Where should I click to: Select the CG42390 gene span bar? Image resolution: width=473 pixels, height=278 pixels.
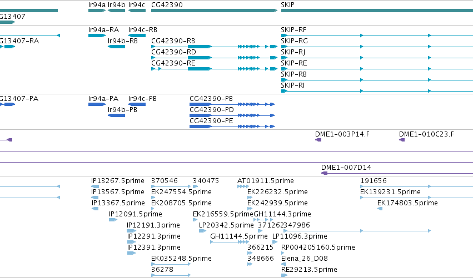coord(214,11)
